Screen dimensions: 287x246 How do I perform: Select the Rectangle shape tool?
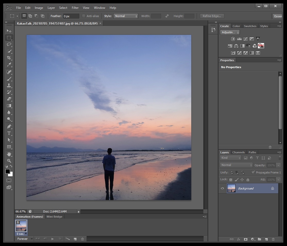(9, 147)
